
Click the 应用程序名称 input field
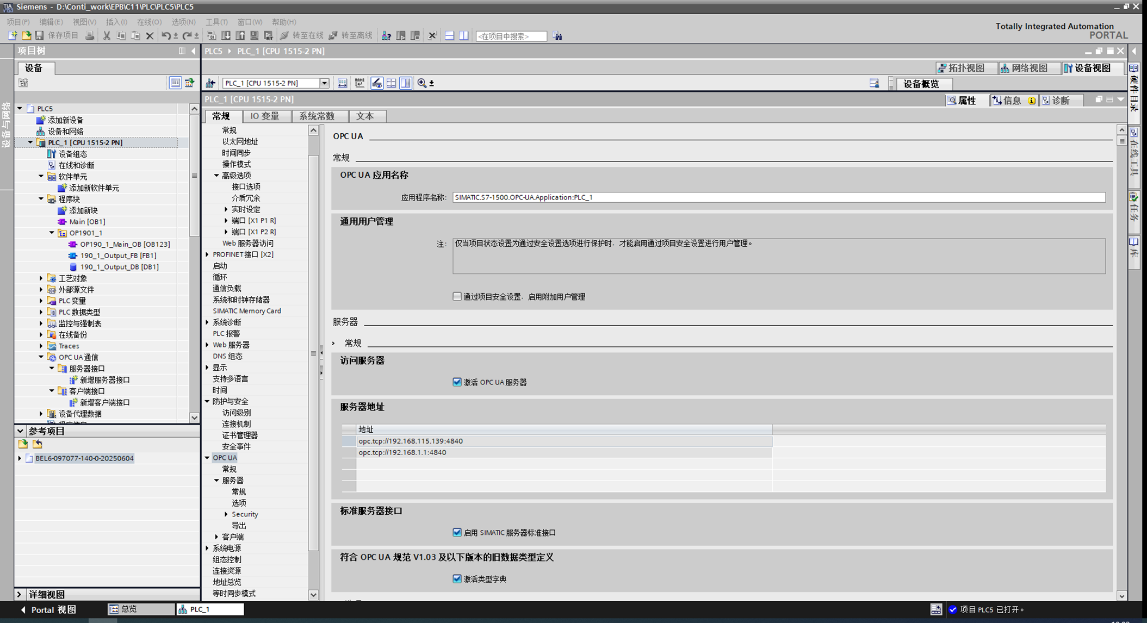(x=778, y=197)
